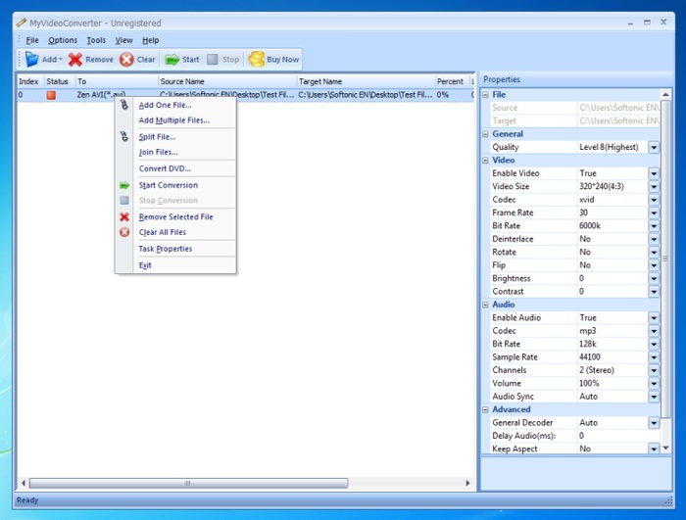
Task: Click the Percent column header
Action: [x=452, y=81]
